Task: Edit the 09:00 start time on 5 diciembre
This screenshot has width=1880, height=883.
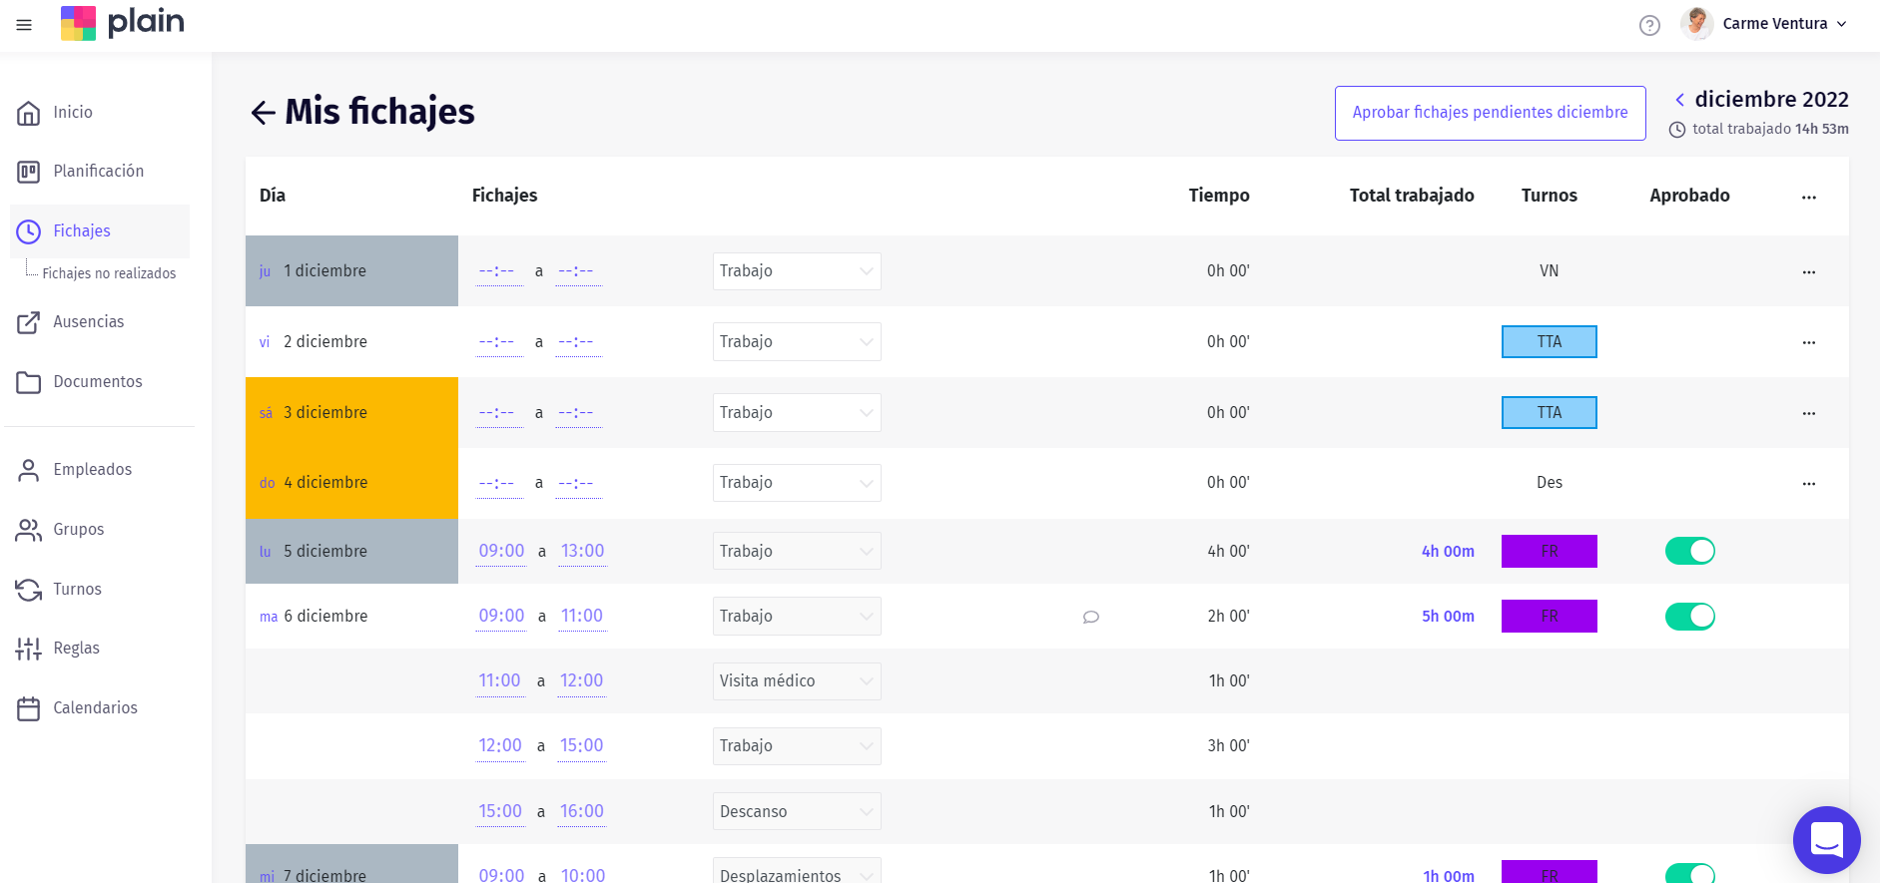Action: (501, 551)
